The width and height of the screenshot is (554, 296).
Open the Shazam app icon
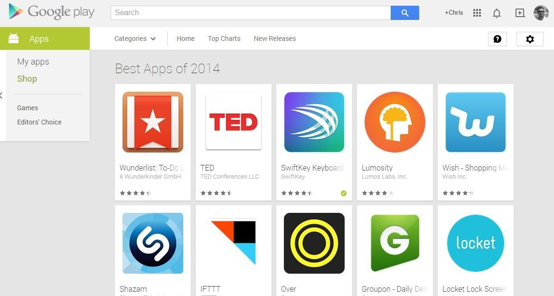[x=153, y=243]
